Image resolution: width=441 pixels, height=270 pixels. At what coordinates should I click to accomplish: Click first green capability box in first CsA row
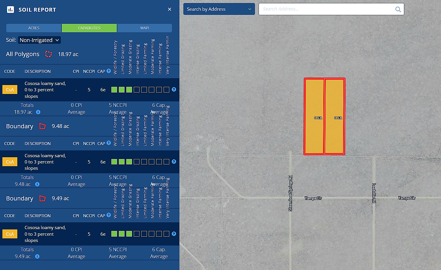114,90
